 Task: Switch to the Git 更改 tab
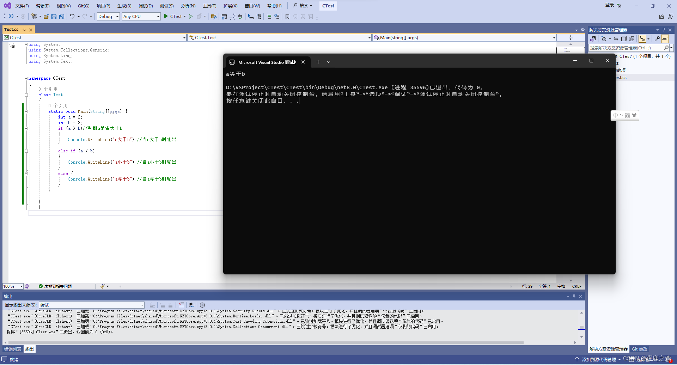[640, 349]
